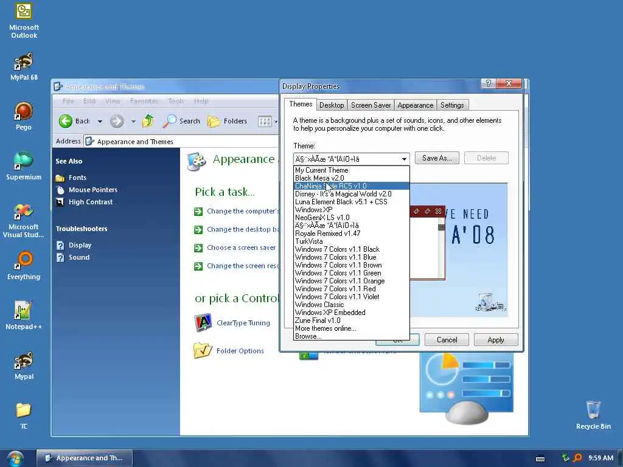Select Luna Element Black v5.1 theme
The height and width of the screenshot is (467, 623).
click(x=351, y=202)
